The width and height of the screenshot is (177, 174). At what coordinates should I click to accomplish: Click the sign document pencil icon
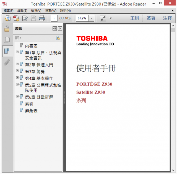tap(25, 18)
